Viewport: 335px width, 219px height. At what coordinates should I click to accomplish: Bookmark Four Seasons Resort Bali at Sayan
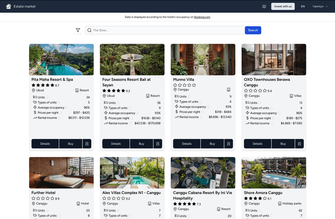click(158, 144)
